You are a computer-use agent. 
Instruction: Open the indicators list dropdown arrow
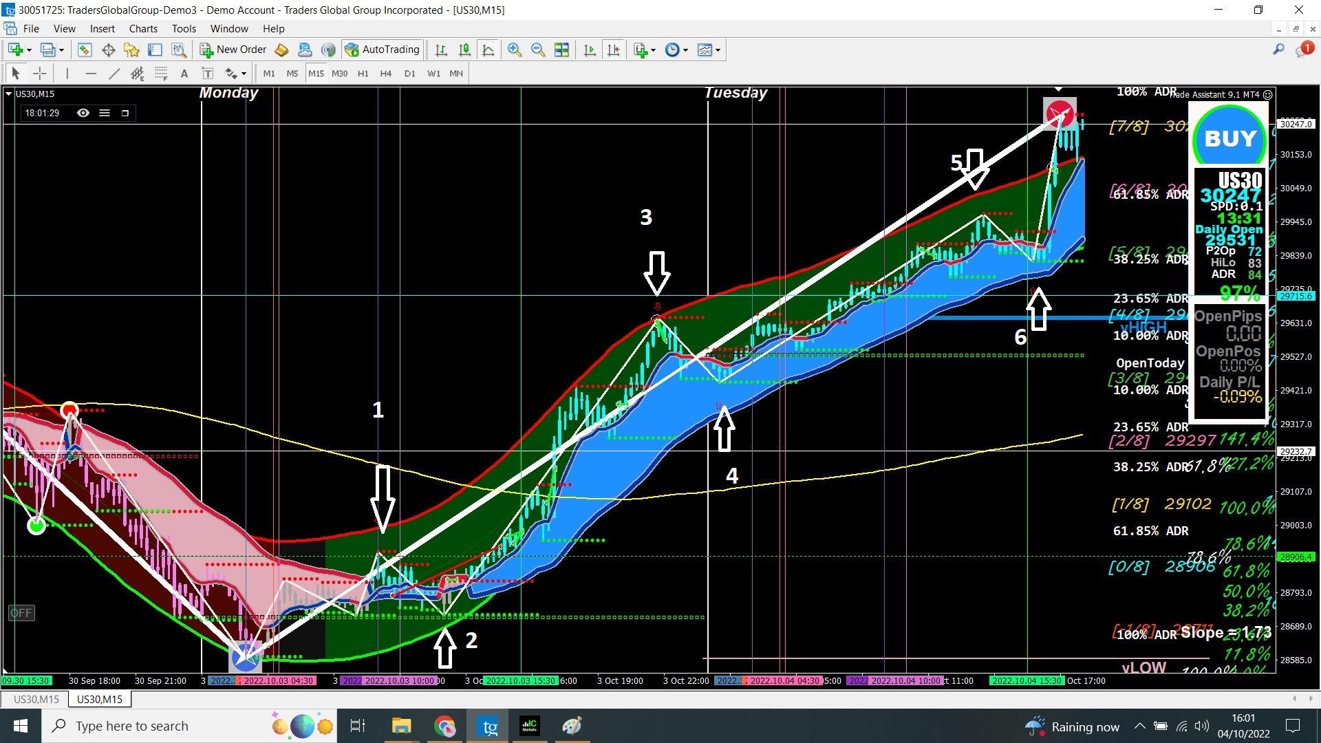653,50
